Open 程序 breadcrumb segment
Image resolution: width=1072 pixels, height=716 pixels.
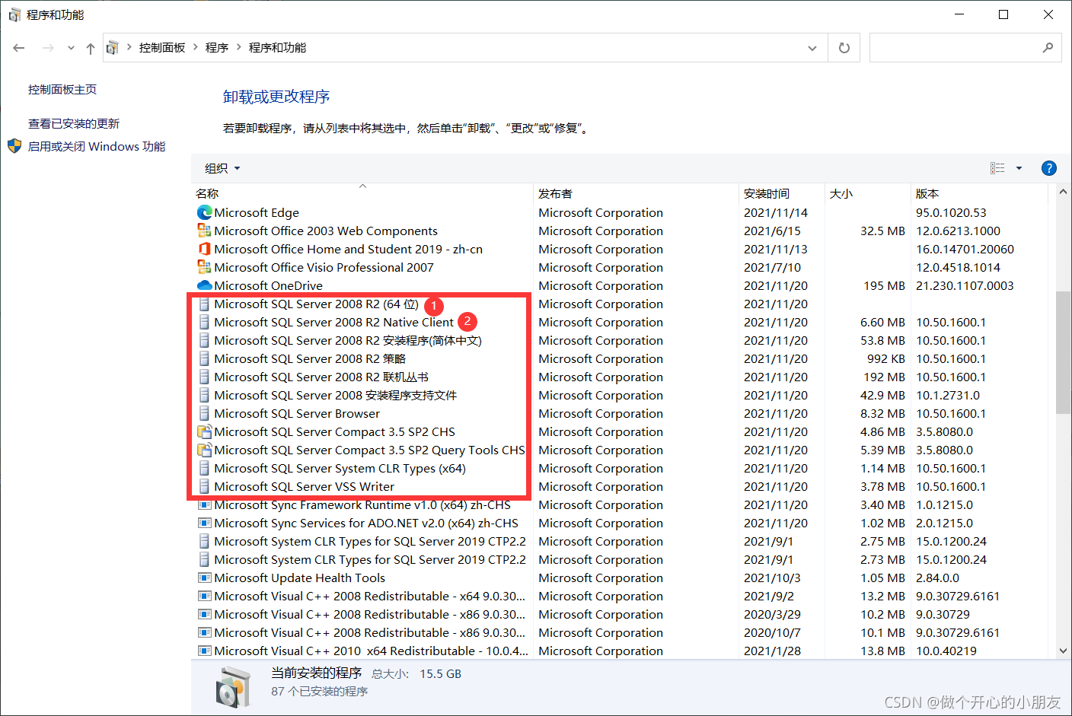(217, 47)
